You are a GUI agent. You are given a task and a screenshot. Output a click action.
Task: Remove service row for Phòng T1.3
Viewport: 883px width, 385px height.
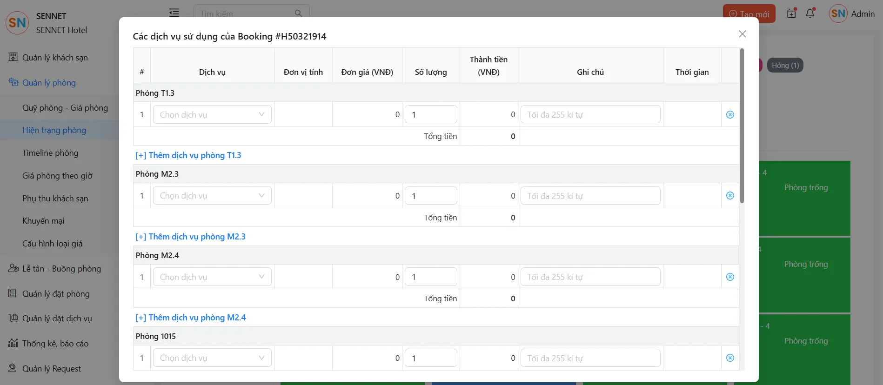730,114
